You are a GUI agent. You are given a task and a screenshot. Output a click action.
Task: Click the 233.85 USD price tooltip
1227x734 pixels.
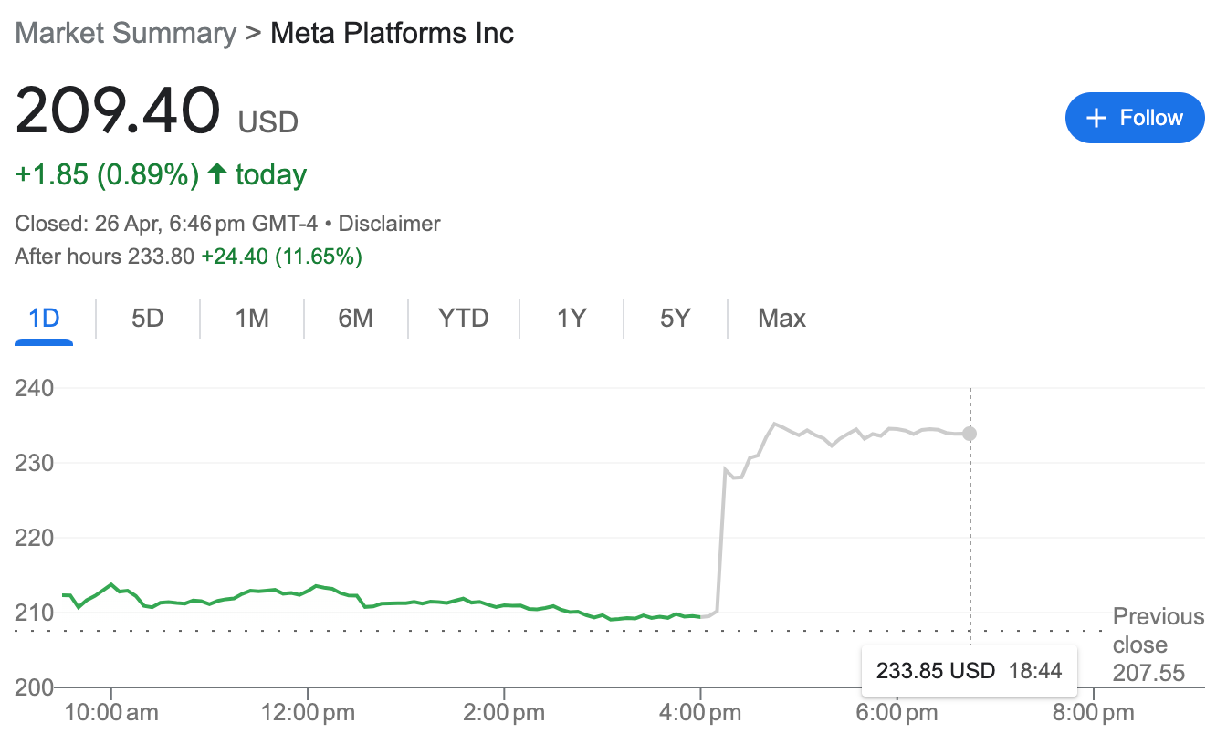969,671
